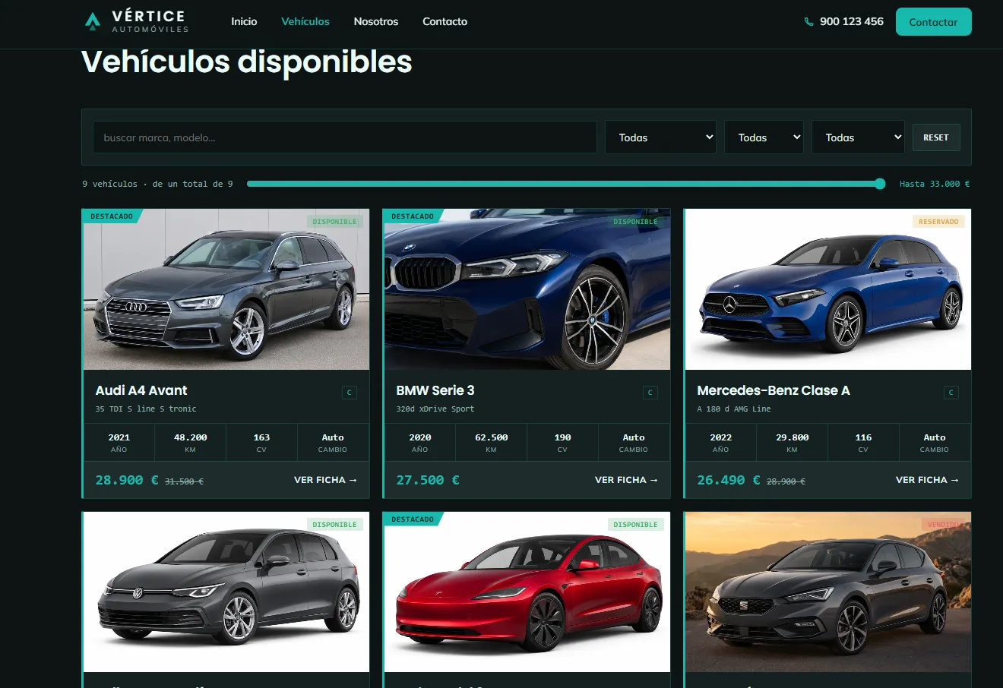Click the C emissions label on Audi A4 Avant
1003x688 pixels.
(350, 393)
